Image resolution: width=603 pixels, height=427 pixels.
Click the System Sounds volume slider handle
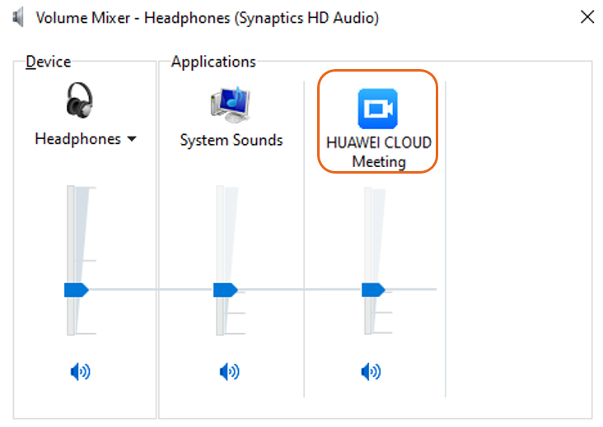pos(226,290)
